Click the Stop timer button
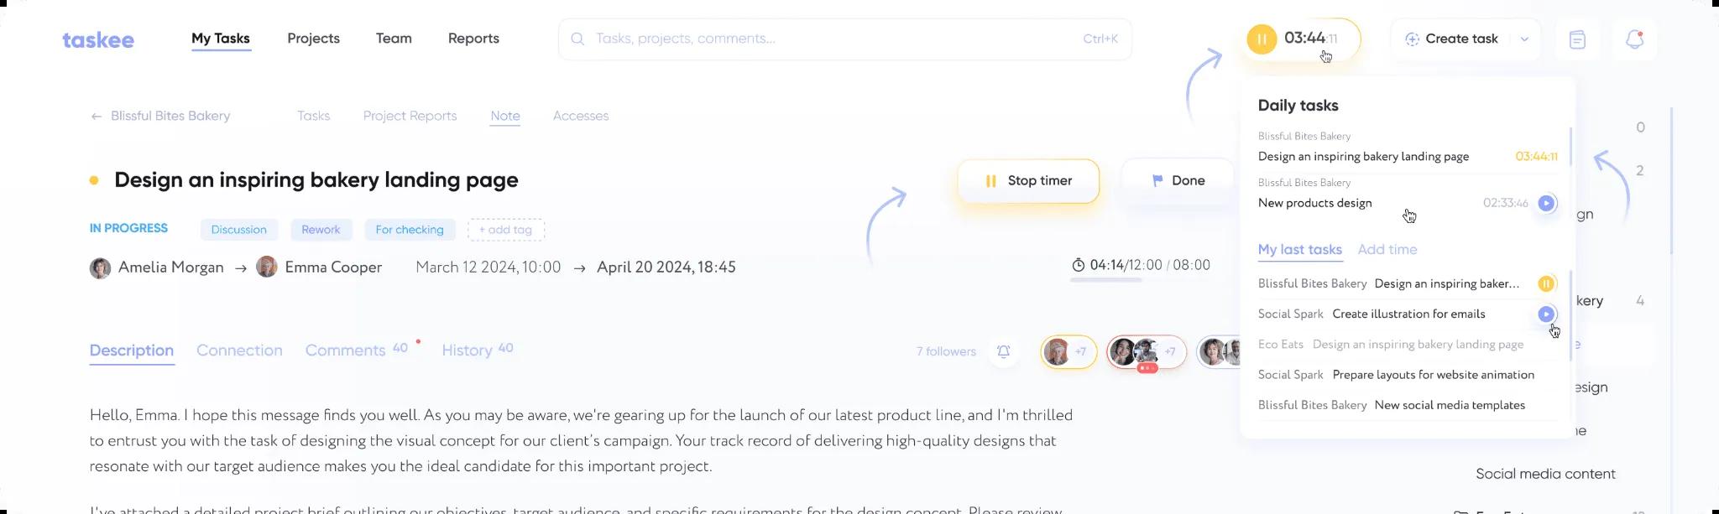The width and height of the screenshot is (1719, 514). tap(1028, 181)
